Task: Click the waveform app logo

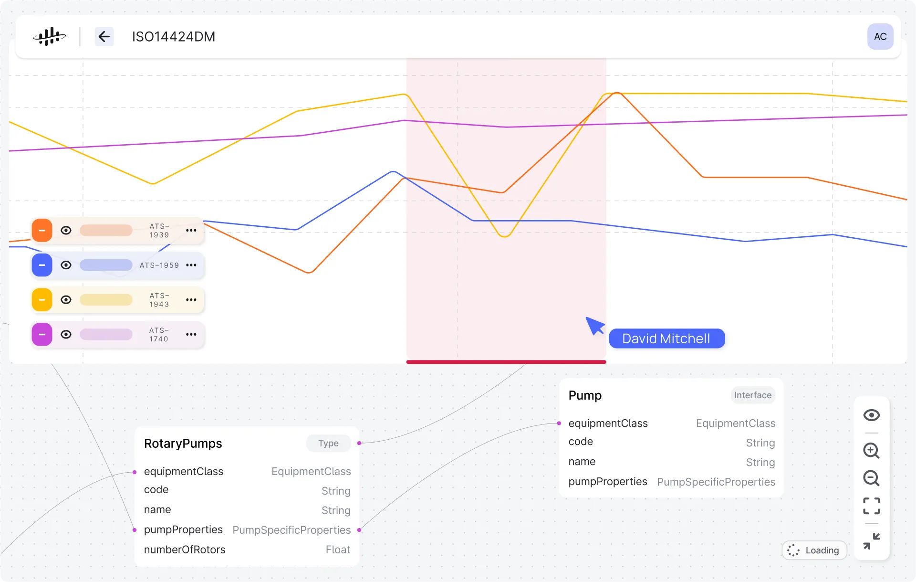Action: click(49, 37)
